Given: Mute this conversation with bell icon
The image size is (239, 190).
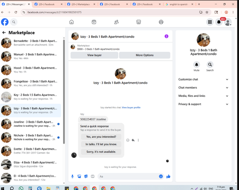Looking at the screenshot, I should click(196, 65).
